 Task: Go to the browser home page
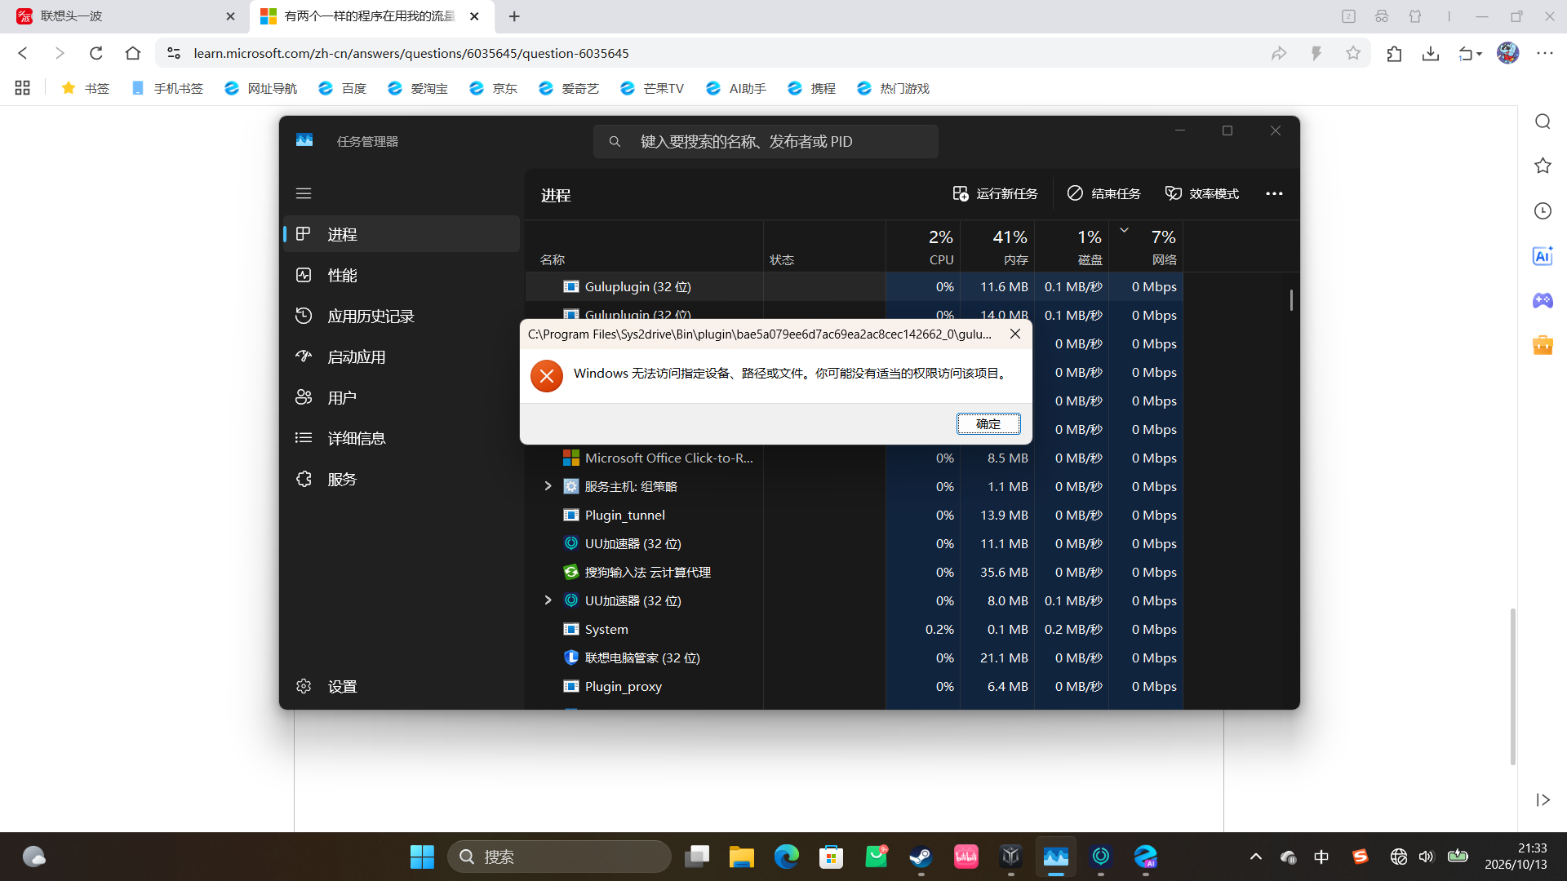tap(132, 53)
